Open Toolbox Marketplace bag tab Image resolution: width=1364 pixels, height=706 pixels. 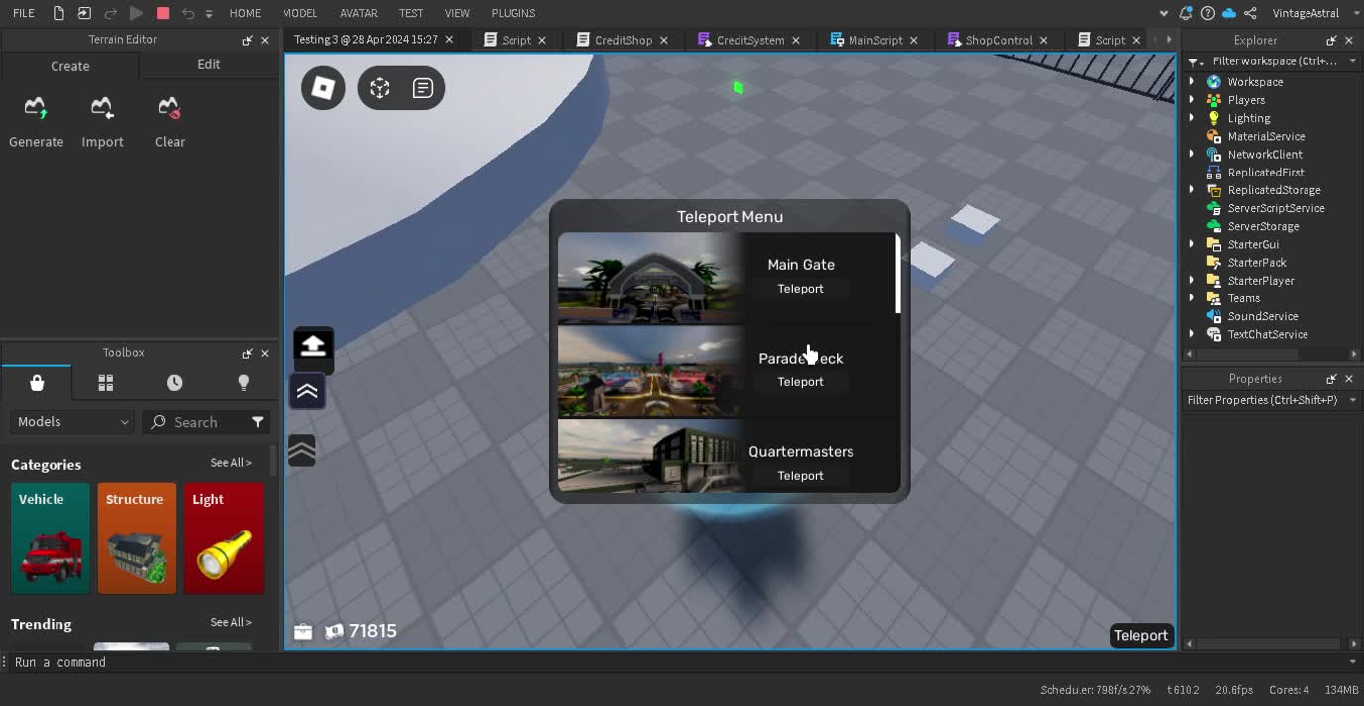(37, 383)
